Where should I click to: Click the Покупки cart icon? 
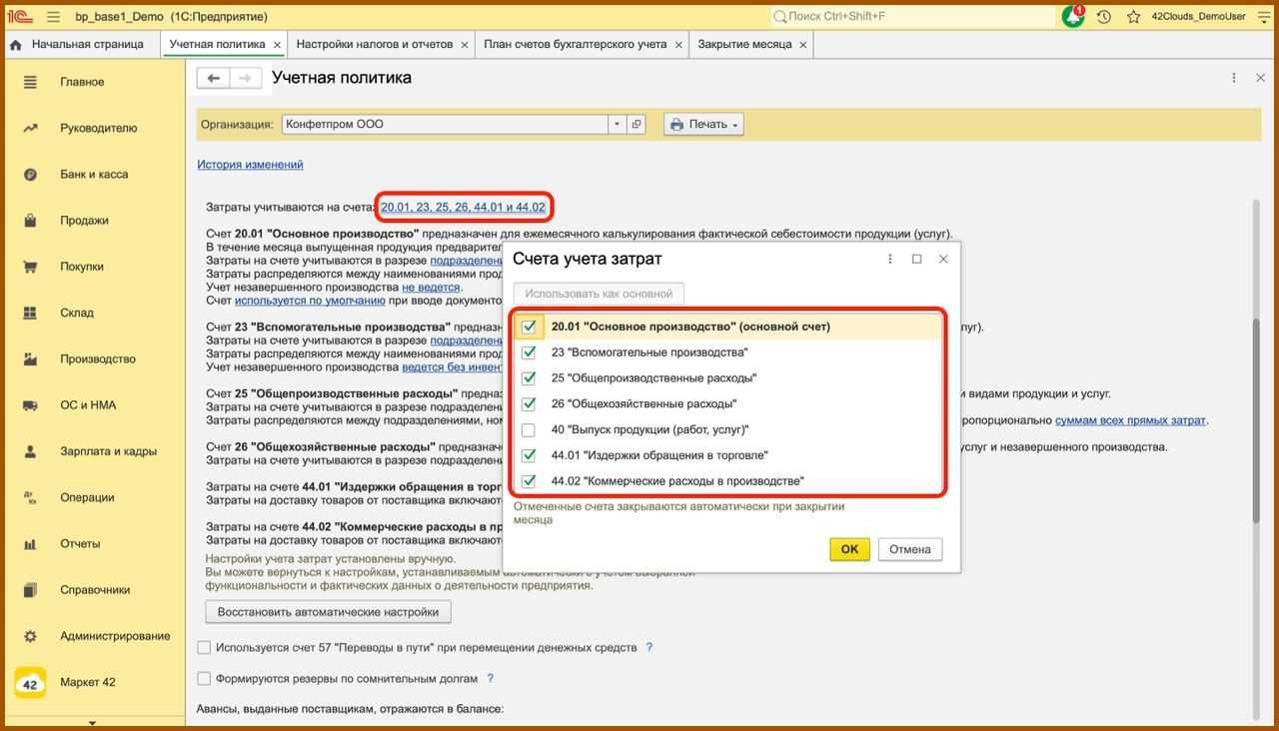click(30, 267)
